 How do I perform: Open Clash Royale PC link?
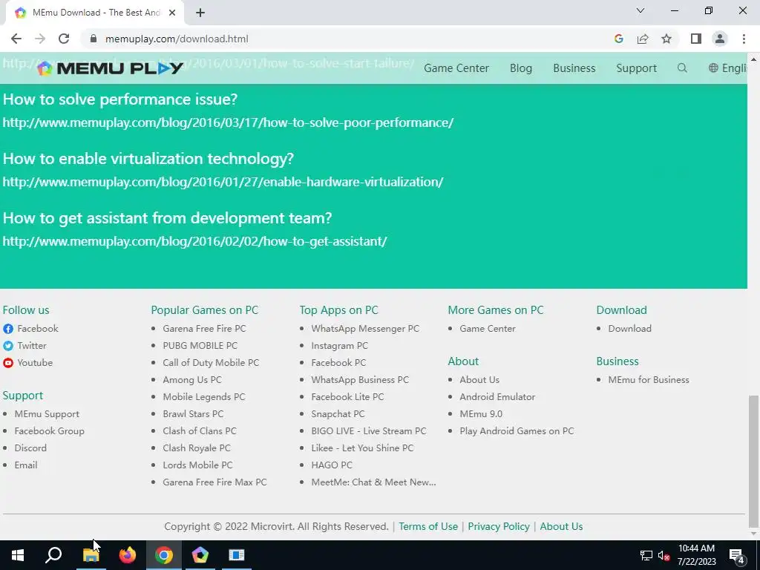pyautogui.click(x=196, y=448)
